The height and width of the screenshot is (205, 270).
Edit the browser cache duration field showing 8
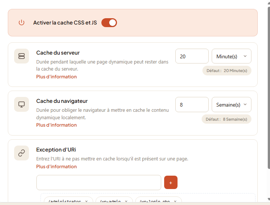[192, 105]
